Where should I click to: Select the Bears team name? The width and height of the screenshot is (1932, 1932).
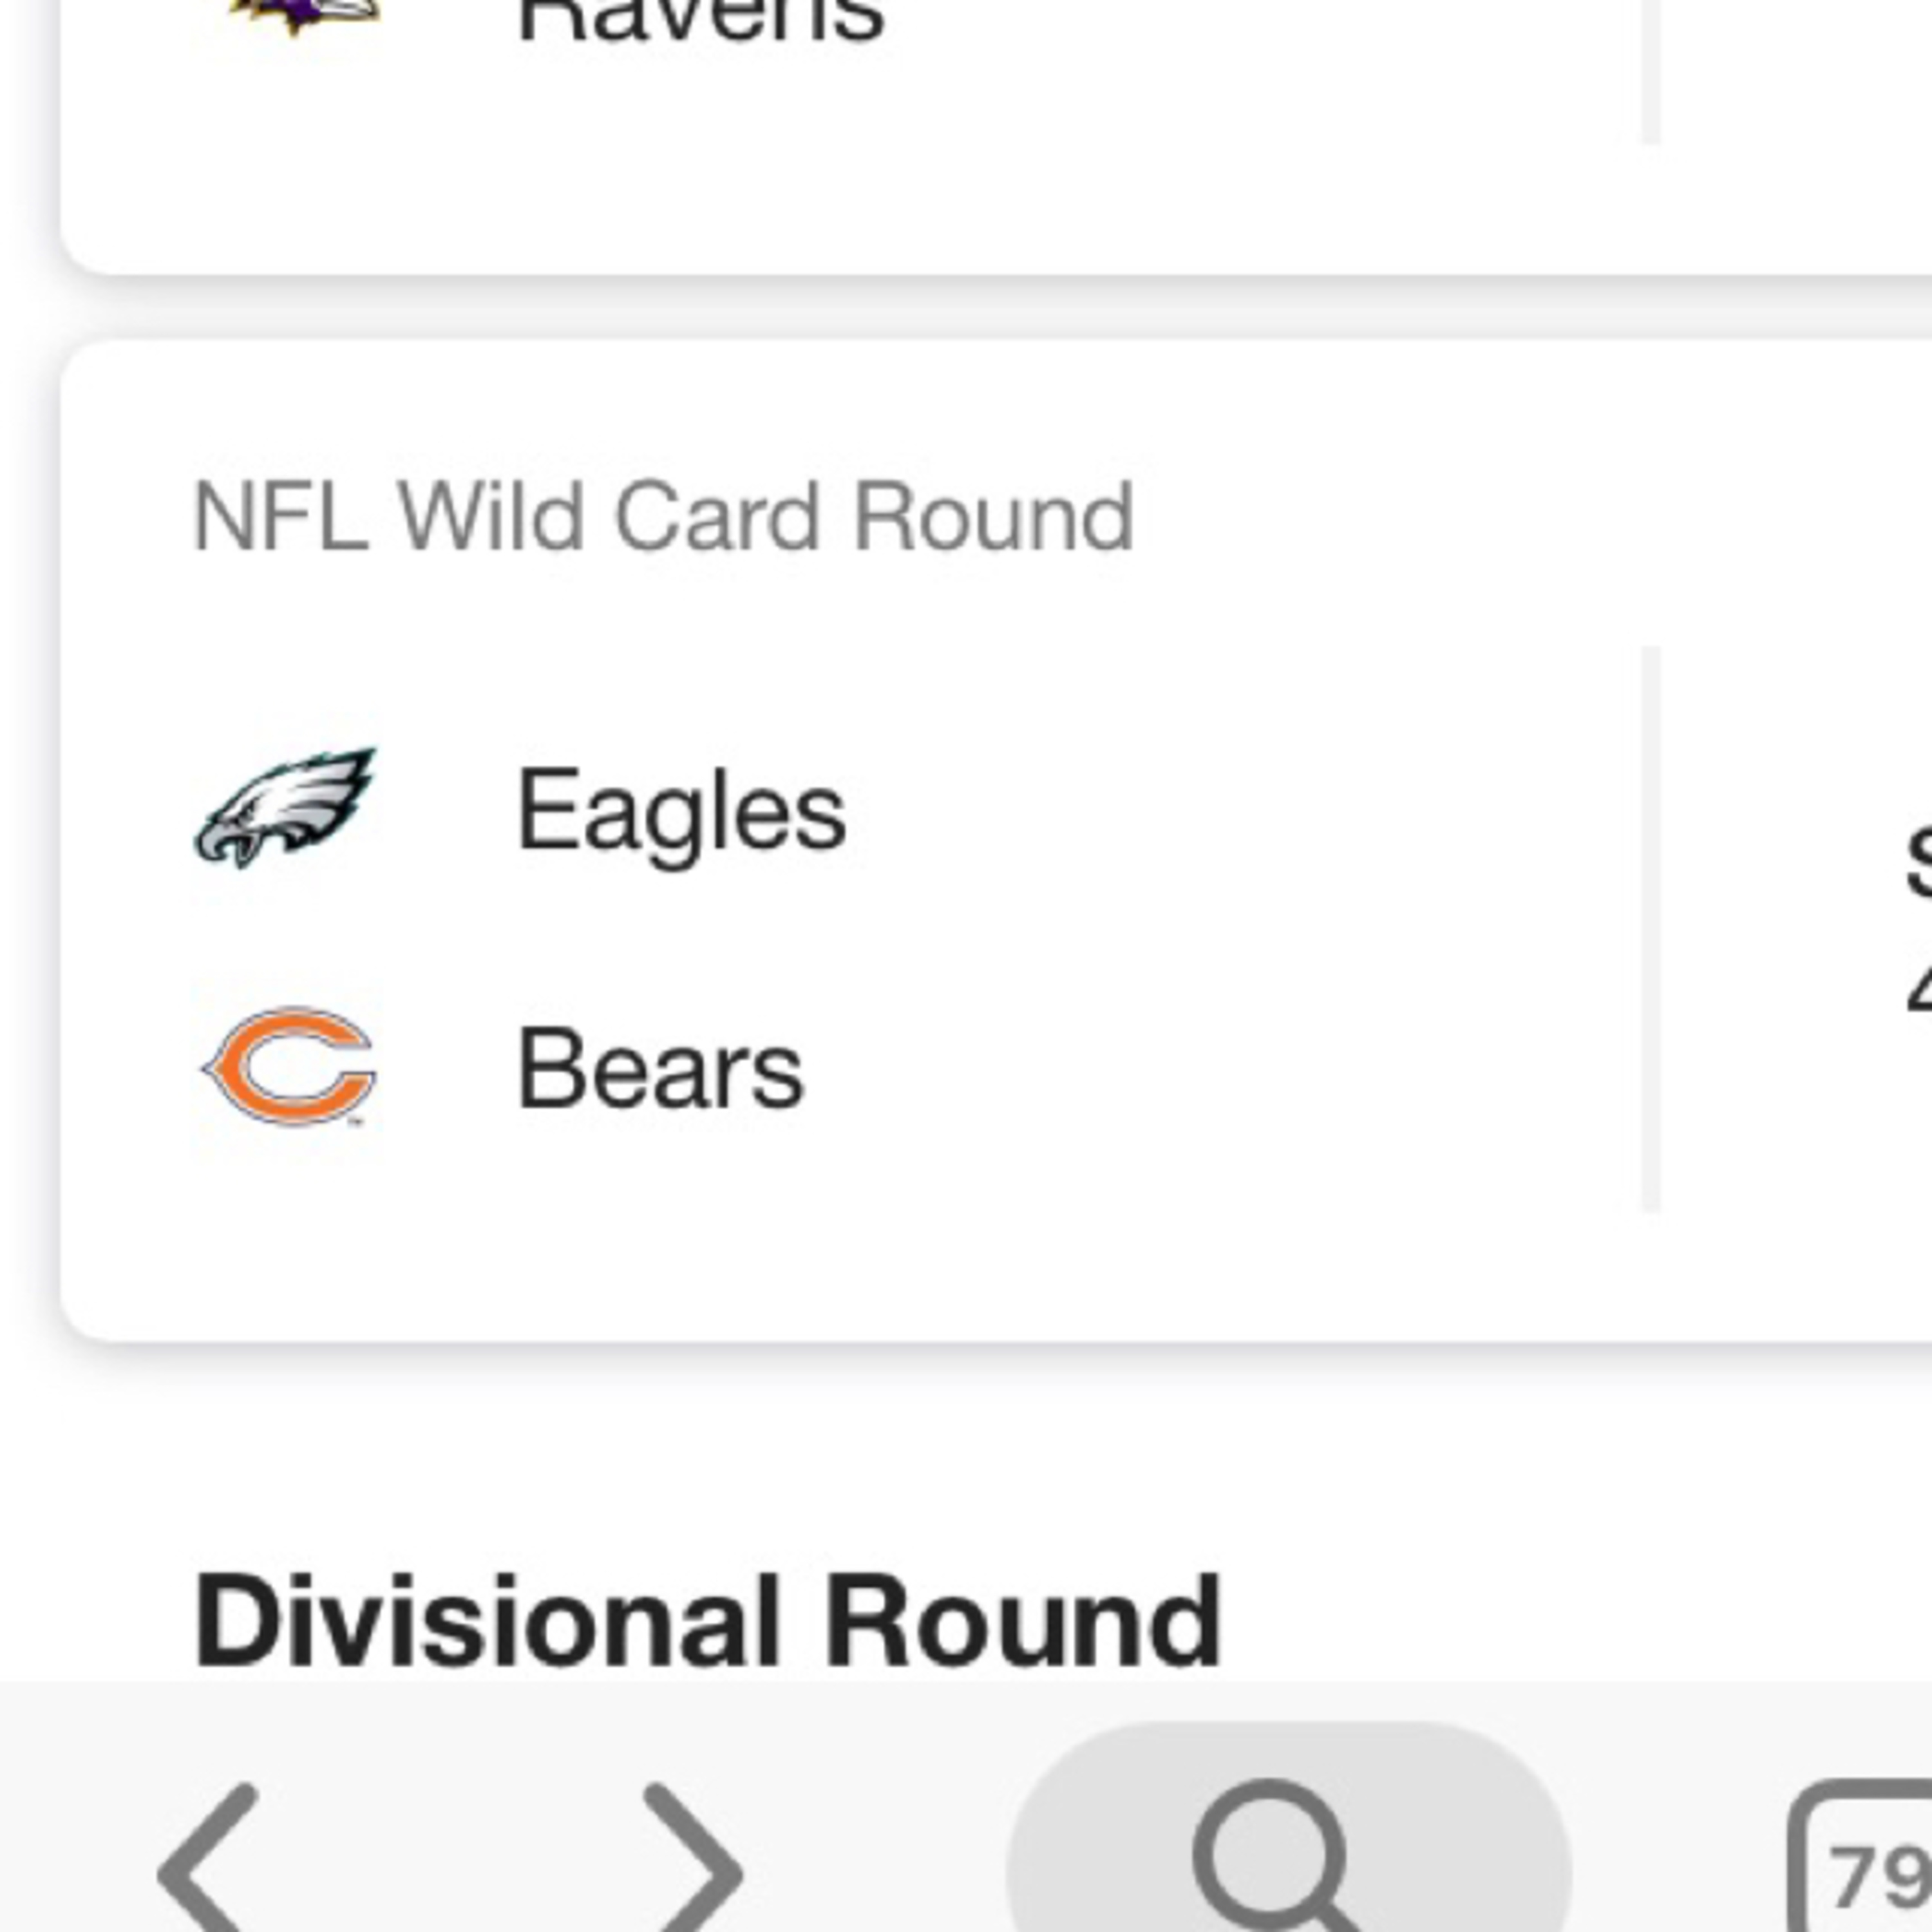660,1069
